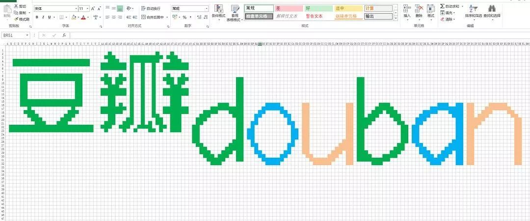Click the 复制 (Copy) button

(x=21, y=12)
